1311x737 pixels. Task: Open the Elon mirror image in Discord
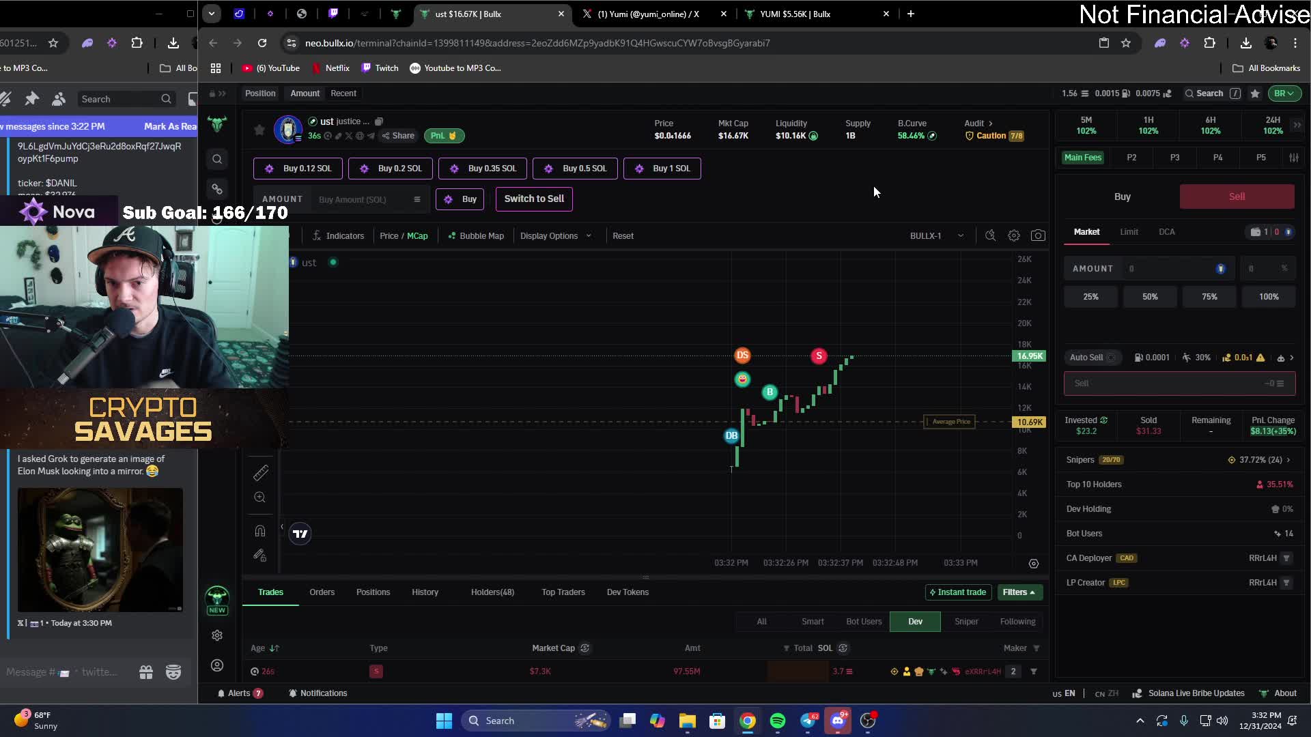100,550
